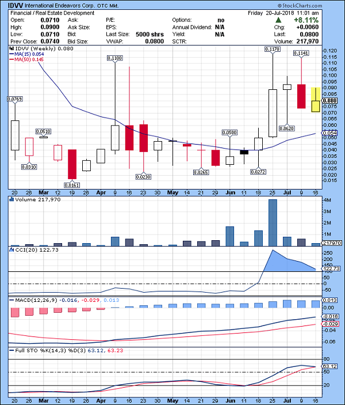345x405 pixels.
Task: Click the 0.0310 low price label
Action: click(x=29, y=167)
